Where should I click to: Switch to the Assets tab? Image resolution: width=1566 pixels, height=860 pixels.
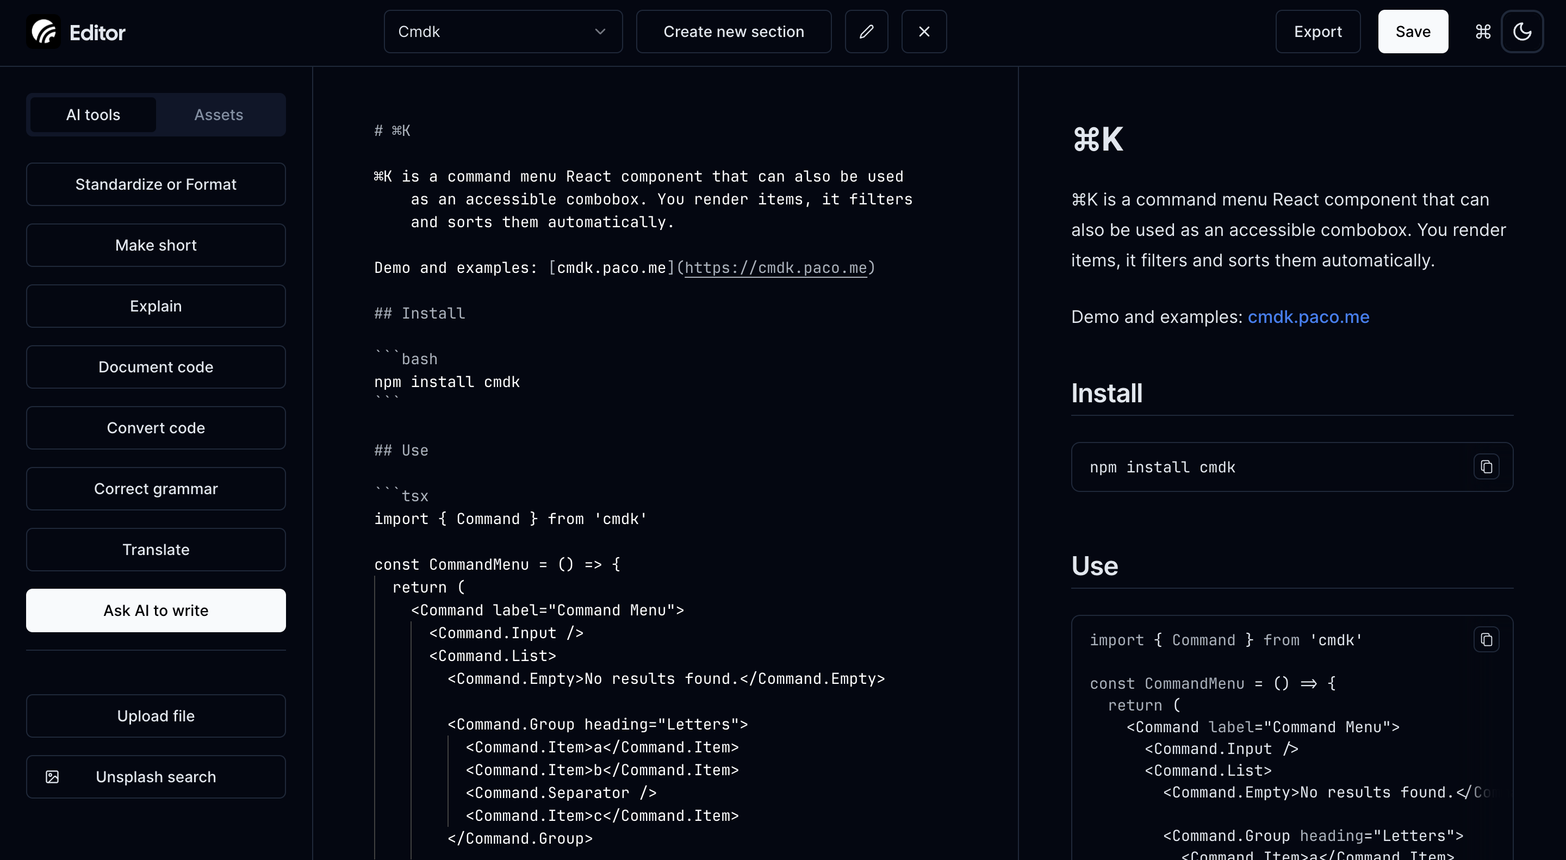click(x=218, y=115)
